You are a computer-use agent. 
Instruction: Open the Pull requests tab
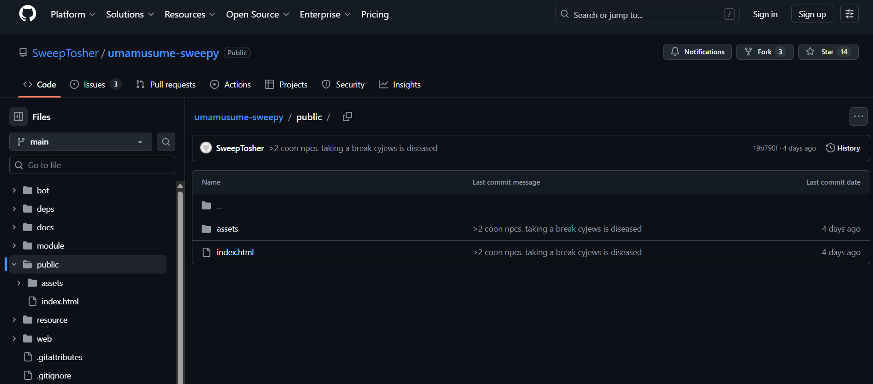(166, 84)
